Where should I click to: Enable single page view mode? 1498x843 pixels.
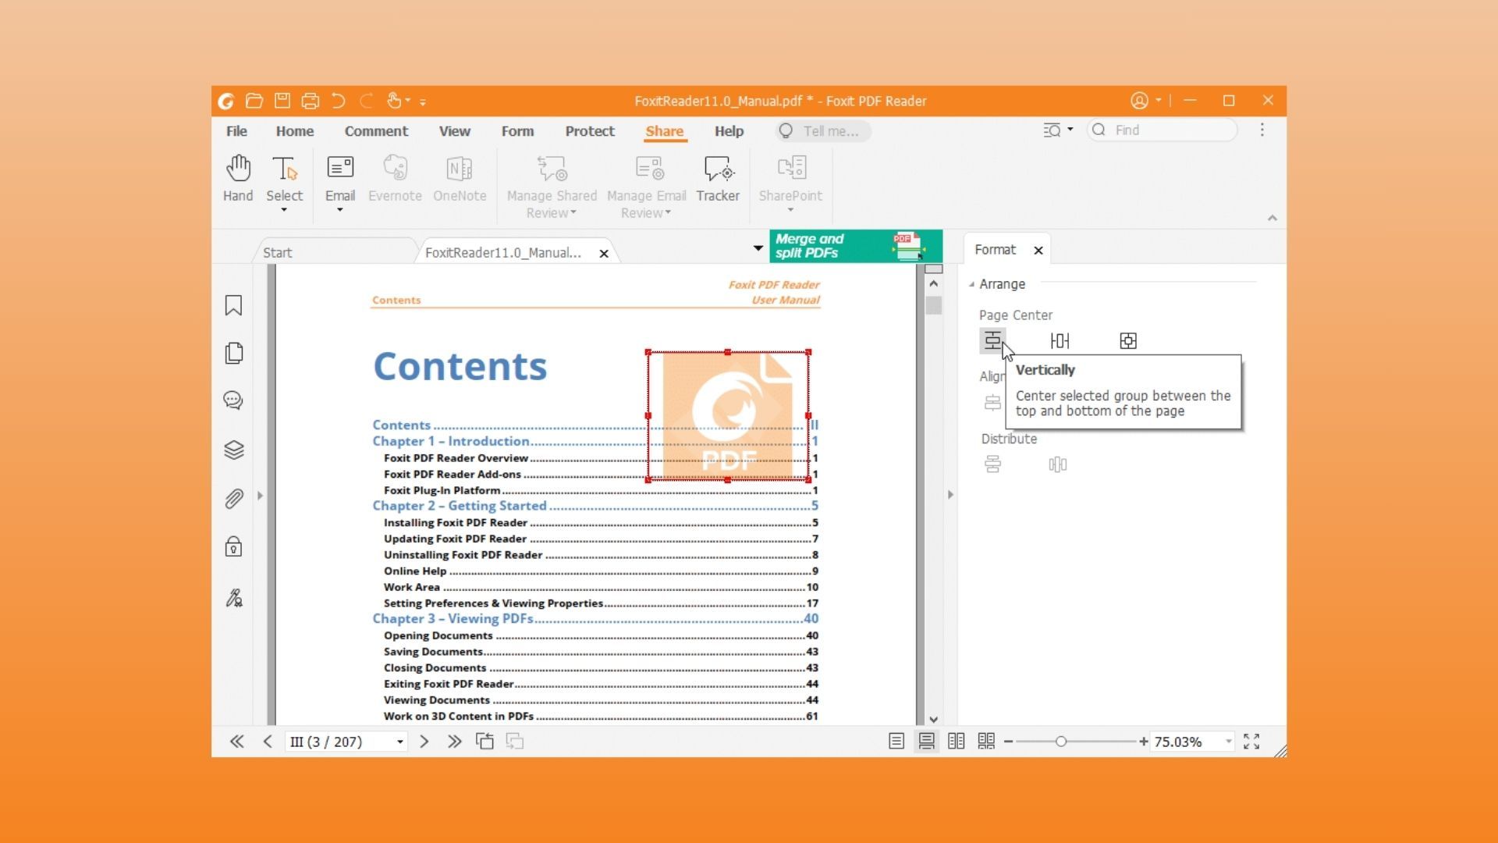point(896,742)
